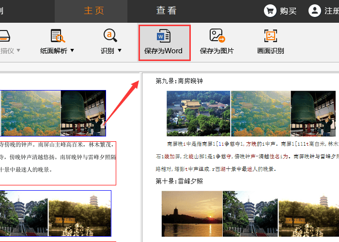Click the 保存为Word text label
Image resolution: width=339 pixels, height=242 pixels.
click(163, 51)
